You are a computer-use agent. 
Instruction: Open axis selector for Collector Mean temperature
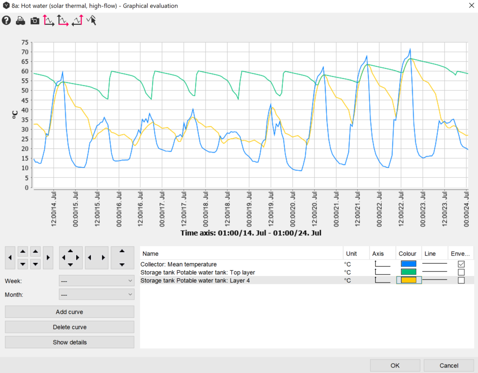(x=382, y=264)
